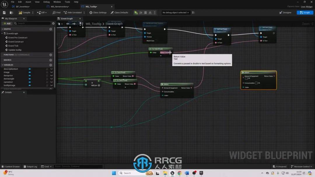315x177 pixels.
Task: Click the plus icon beside Graphs section
Action: (x=51, y=29)
